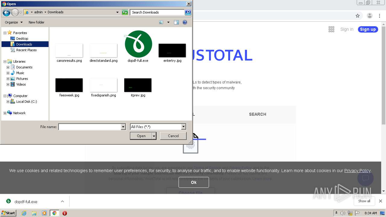
Task: Click the Search Downloads field
Action: pos(157,12)
